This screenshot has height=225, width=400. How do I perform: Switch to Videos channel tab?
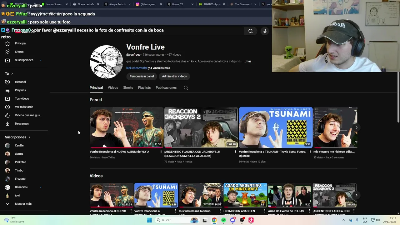pos(113,87)
